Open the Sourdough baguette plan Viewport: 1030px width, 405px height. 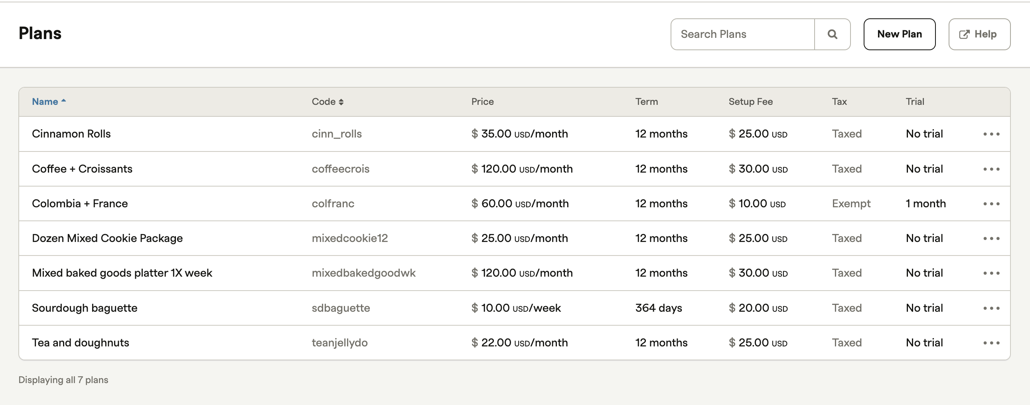(x=84, y=308)
